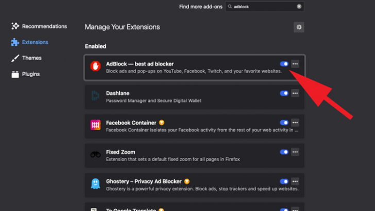Click the Dashlane extension icon
The width and height of the screenshot is (375, 211).
95,96
